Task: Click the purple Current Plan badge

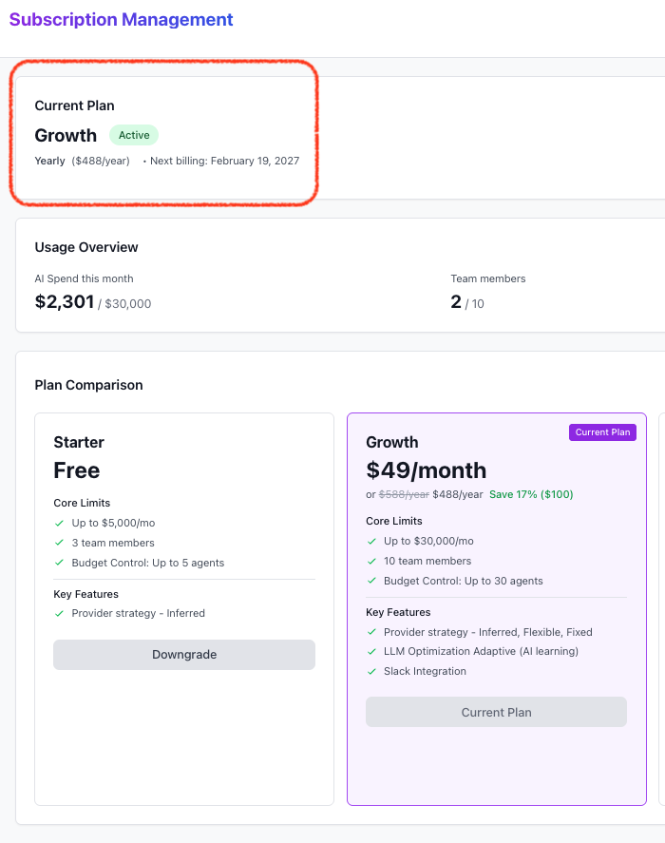Action: (x=602, y=432)
